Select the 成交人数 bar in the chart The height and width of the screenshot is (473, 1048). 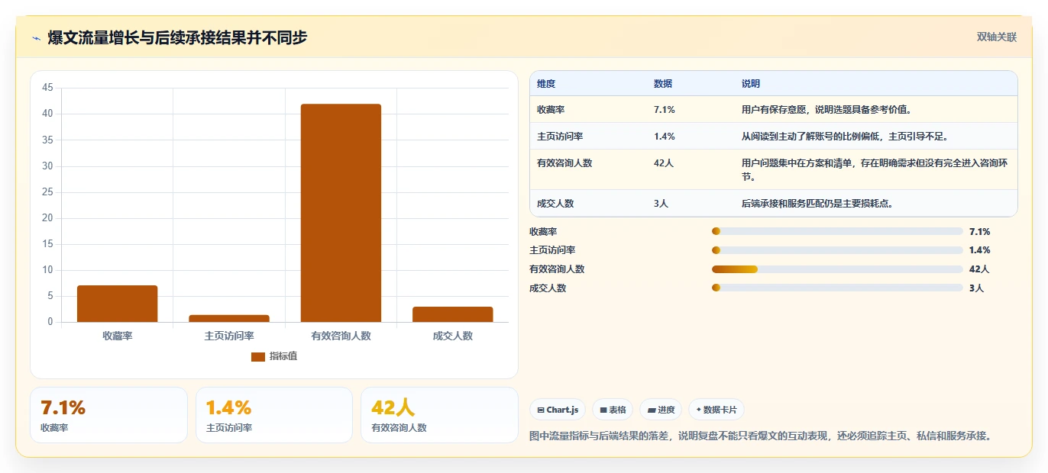coord(452,314)
